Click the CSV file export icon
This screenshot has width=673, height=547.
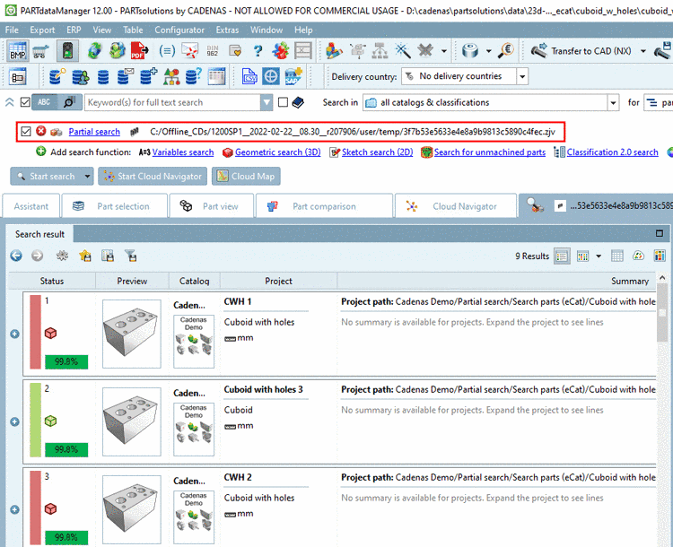click(249, 77)
